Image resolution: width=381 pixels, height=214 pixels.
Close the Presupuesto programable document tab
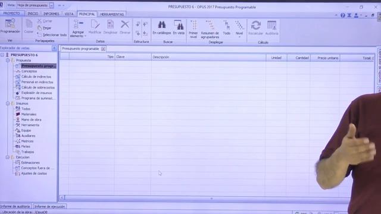pos(103,49)
